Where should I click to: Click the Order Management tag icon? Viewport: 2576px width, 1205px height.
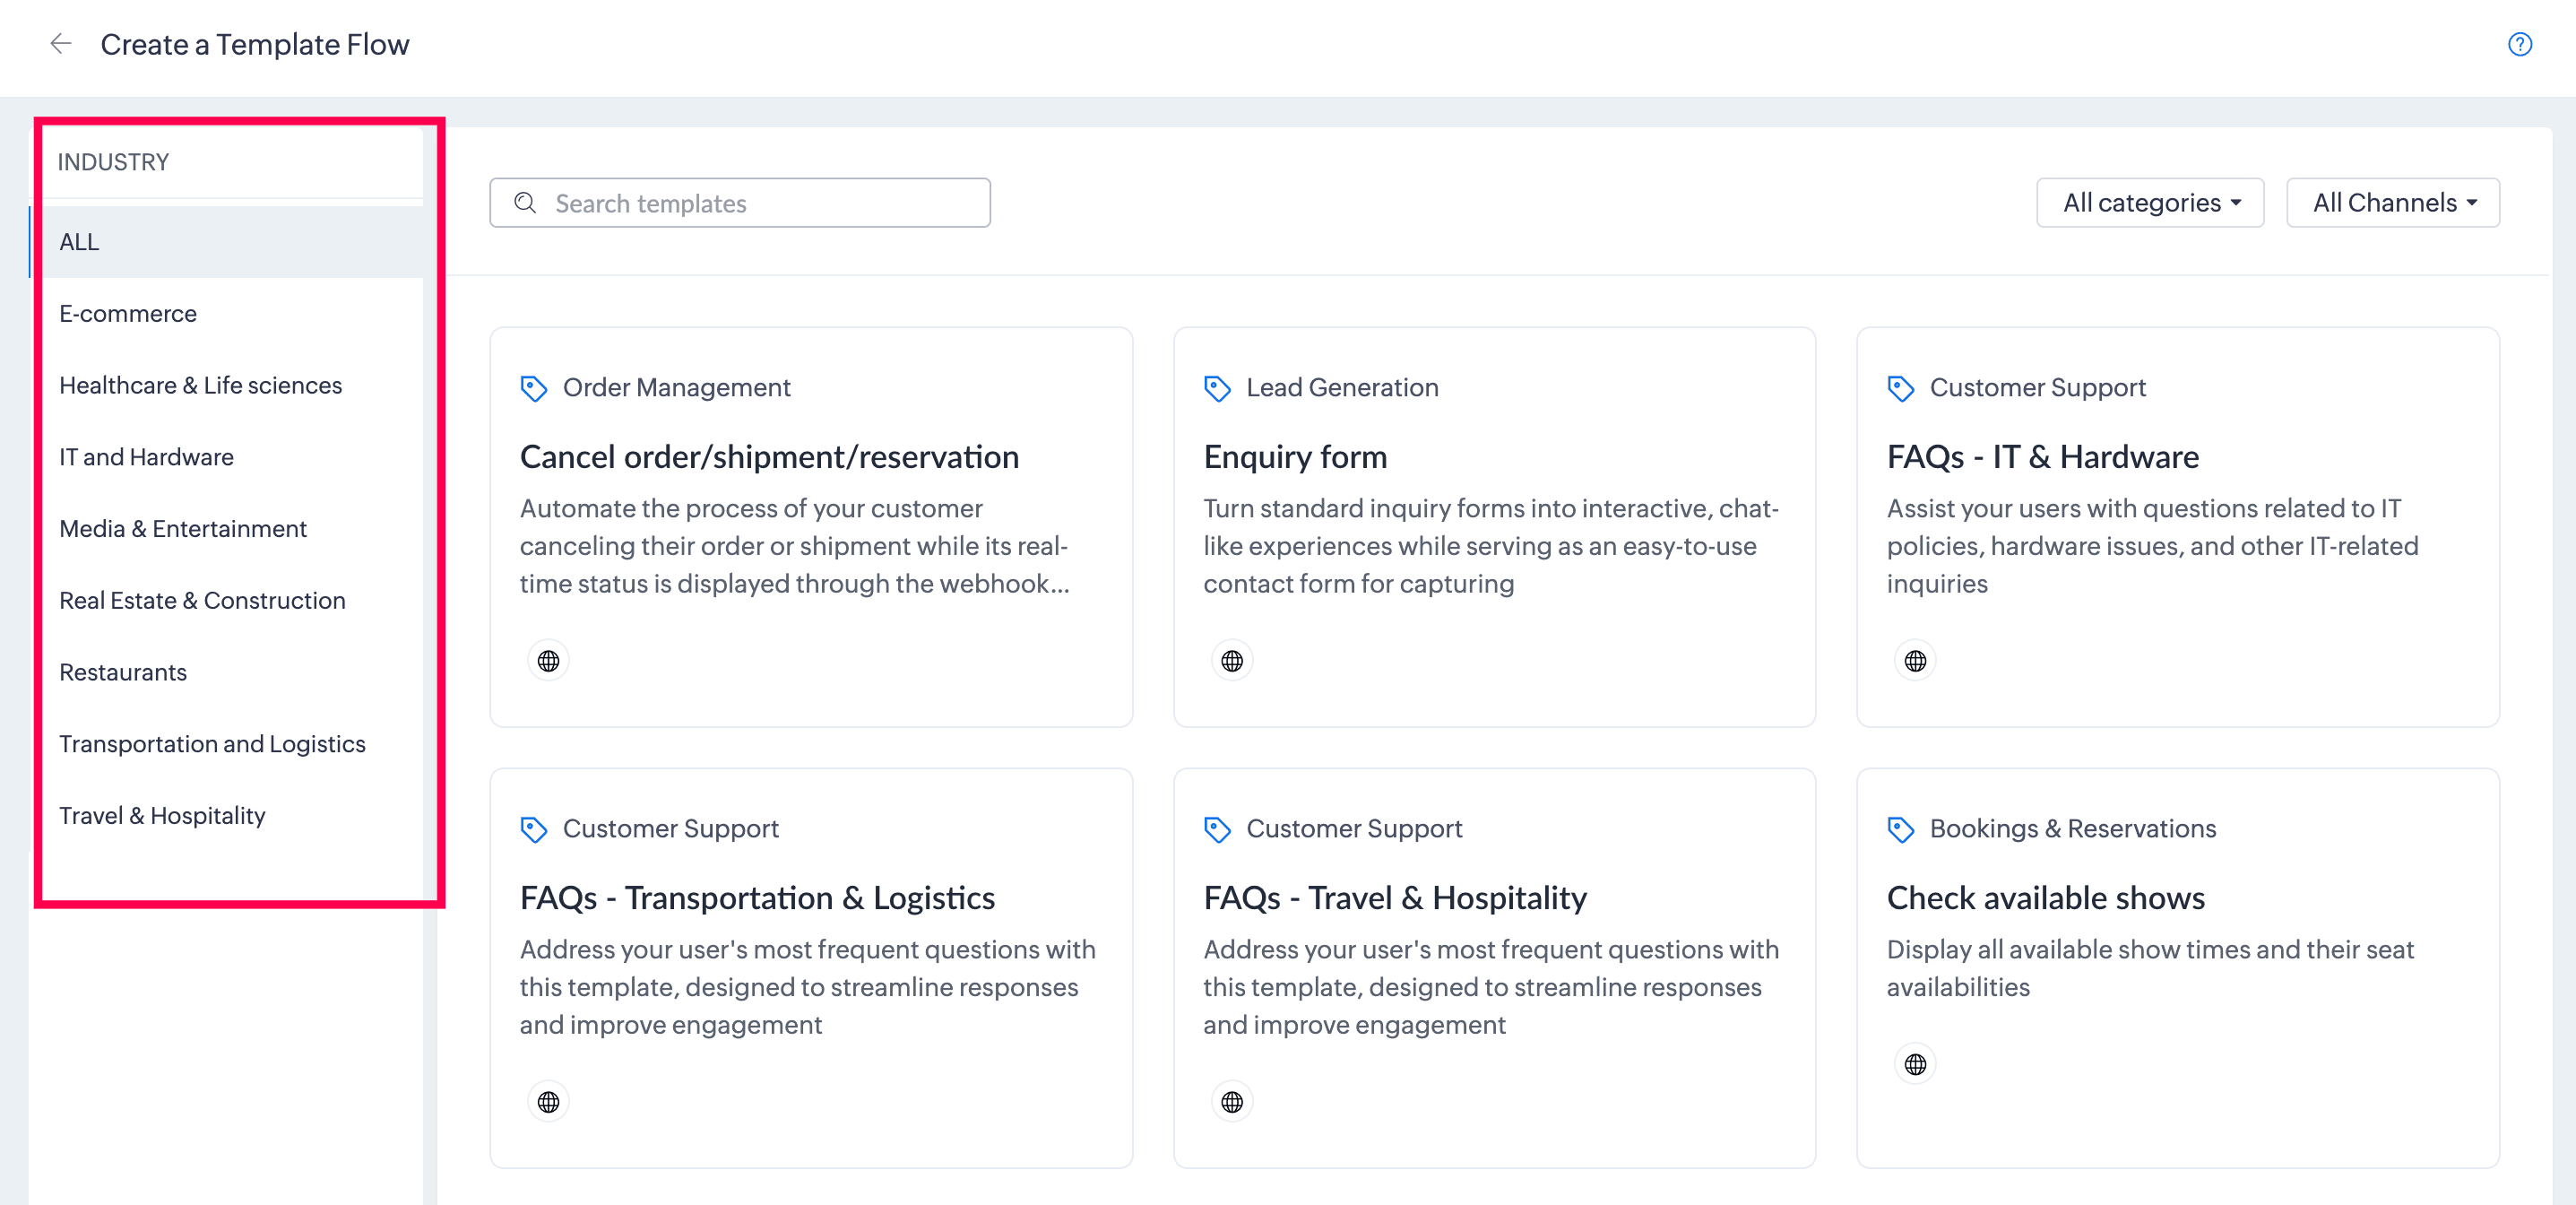(534, 388)
